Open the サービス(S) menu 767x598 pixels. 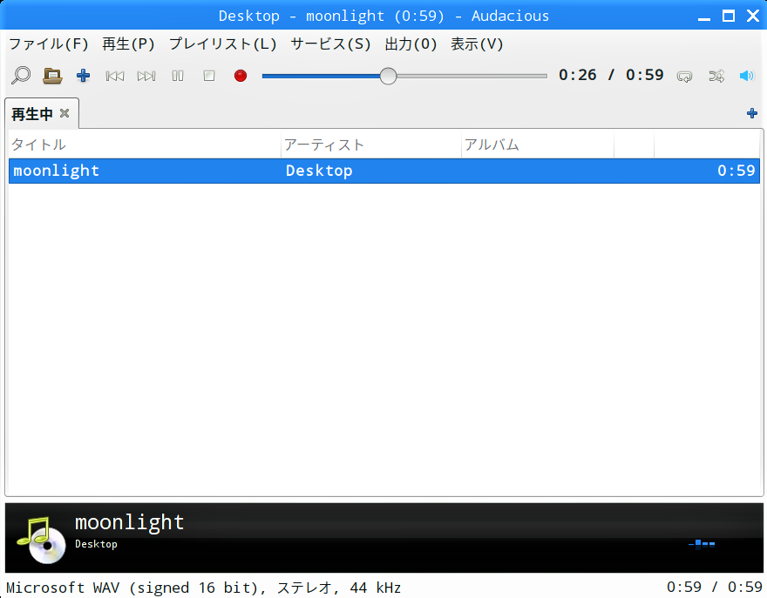(x=330, y=44)
